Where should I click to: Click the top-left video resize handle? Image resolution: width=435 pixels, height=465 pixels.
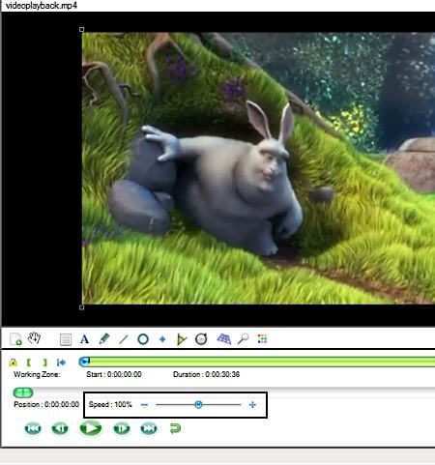coord(82,30)
